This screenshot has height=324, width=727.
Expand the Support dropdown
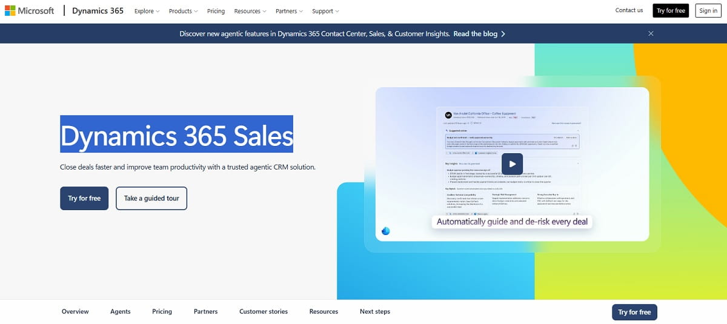[325, 11]
